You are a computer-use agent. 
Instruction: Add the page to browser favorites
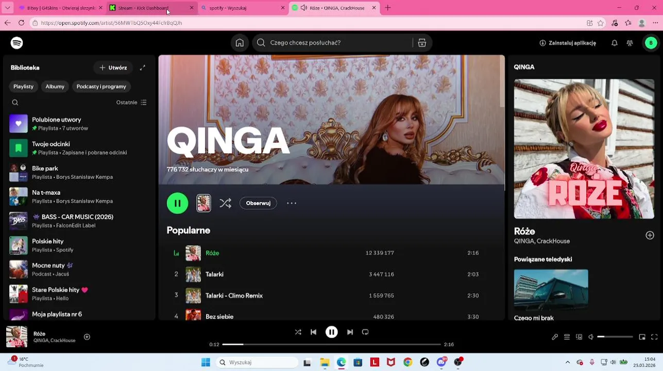601,23
